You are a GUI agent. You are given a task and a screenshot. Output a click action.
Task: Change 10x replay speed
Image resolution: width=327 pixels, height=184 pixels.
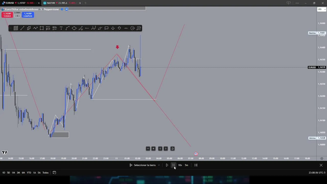(180, 165)
